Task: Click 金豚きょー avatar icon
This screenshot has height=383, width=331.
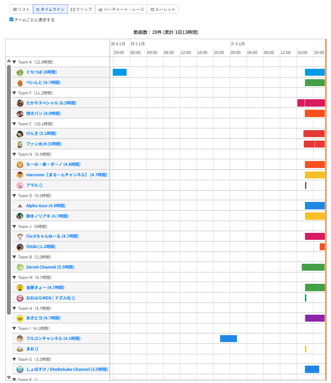Action: pyautogui.click(x=20, y=288)
